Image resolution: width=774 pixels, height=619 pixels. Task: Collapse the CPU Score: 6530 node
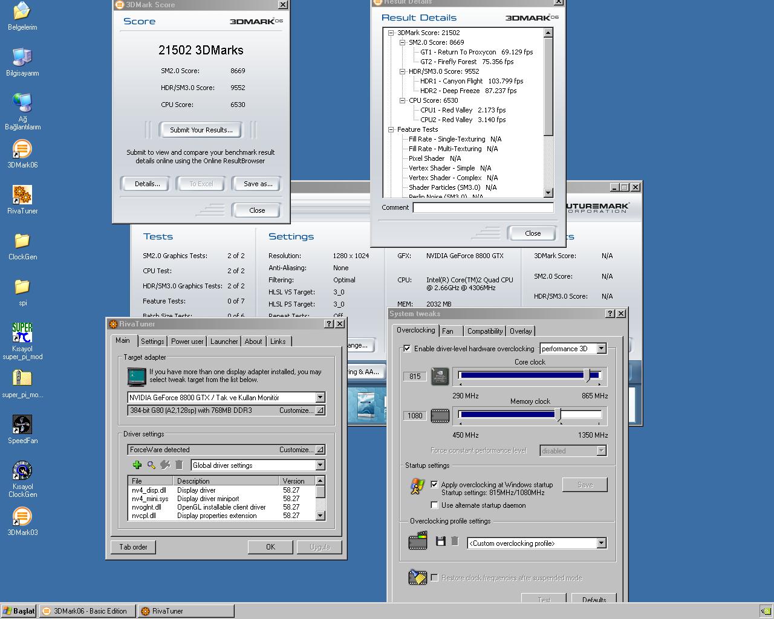402,100
